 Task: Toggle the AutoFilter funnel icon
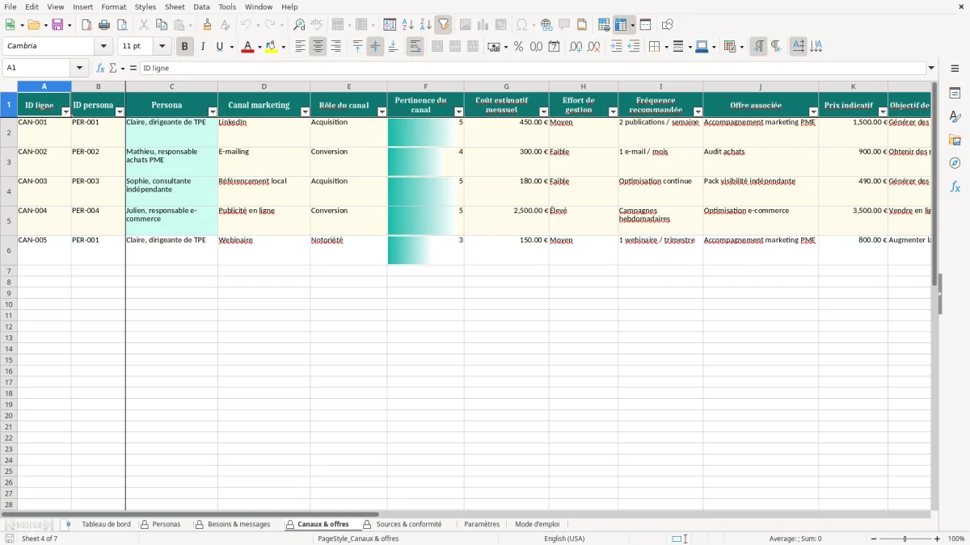tap(443, 25)
